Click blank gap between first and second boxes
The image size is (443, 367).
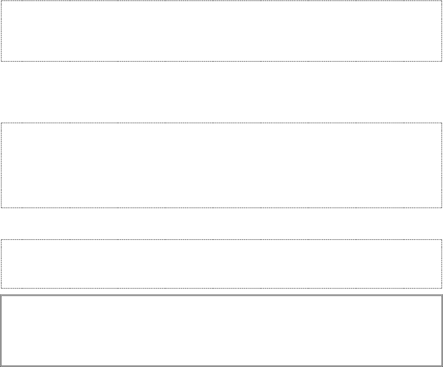221,92
